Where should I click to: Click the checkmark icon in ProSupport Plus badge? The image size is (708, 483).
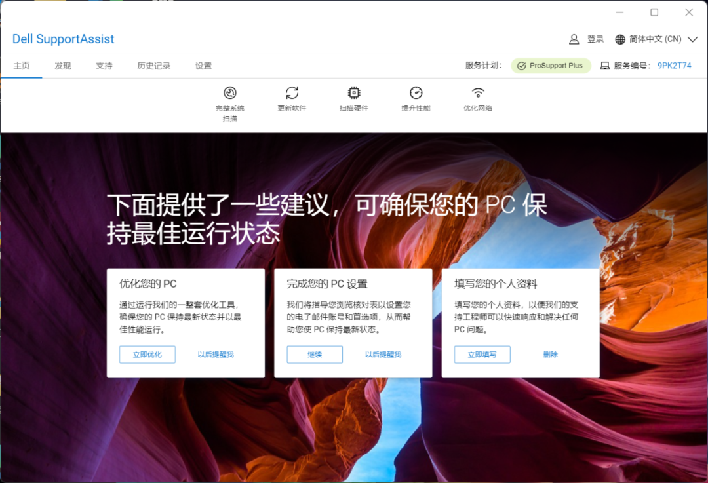[522, 66]
